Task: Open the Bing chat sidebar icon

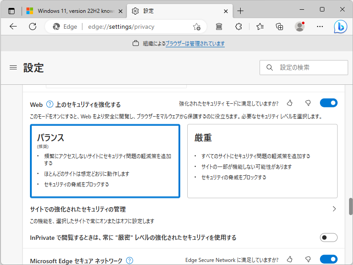Action: coord(340,27)
